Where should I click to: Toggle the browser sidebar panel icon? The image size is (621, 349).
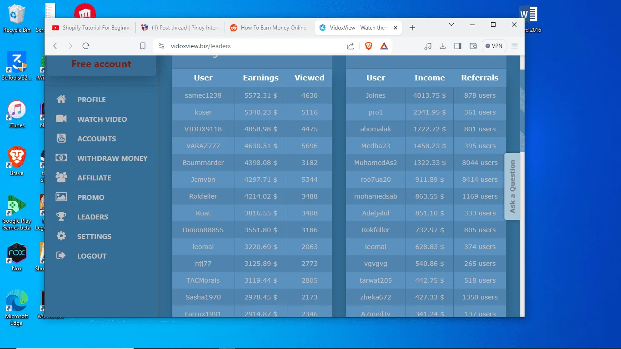point(458,46)
